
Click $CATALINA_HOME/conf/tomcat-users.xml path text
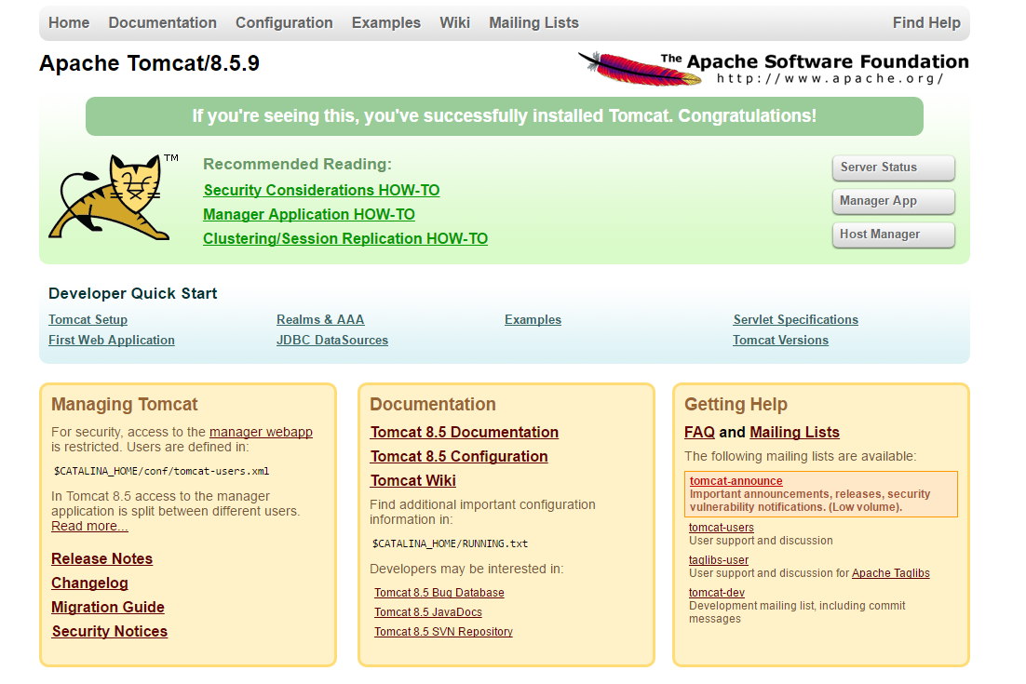tap(162, 471)
